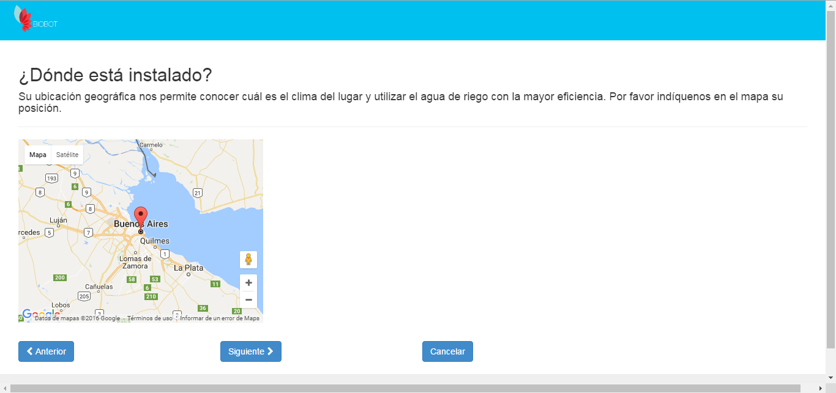Open Informar de un error de Maps
The width and height of the screenshot is (836, 393).
click(220, 318)
